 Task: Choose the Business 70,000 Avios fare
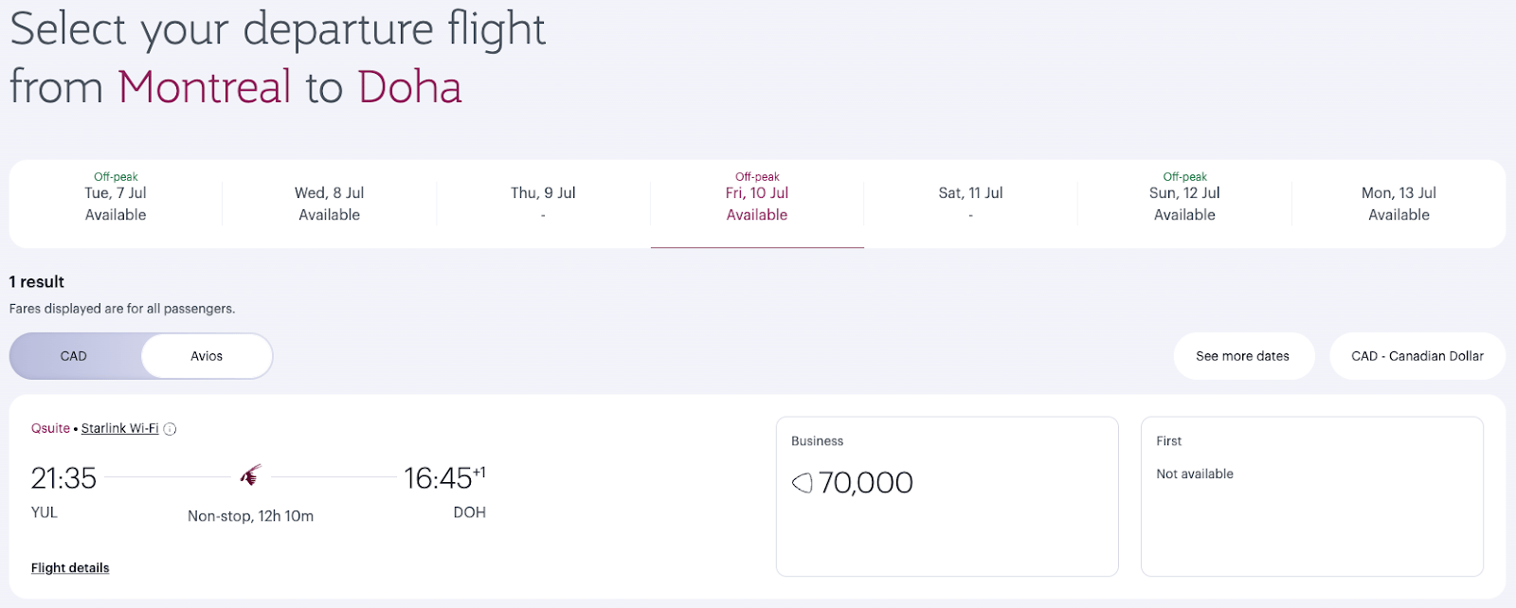coord(947,496)
